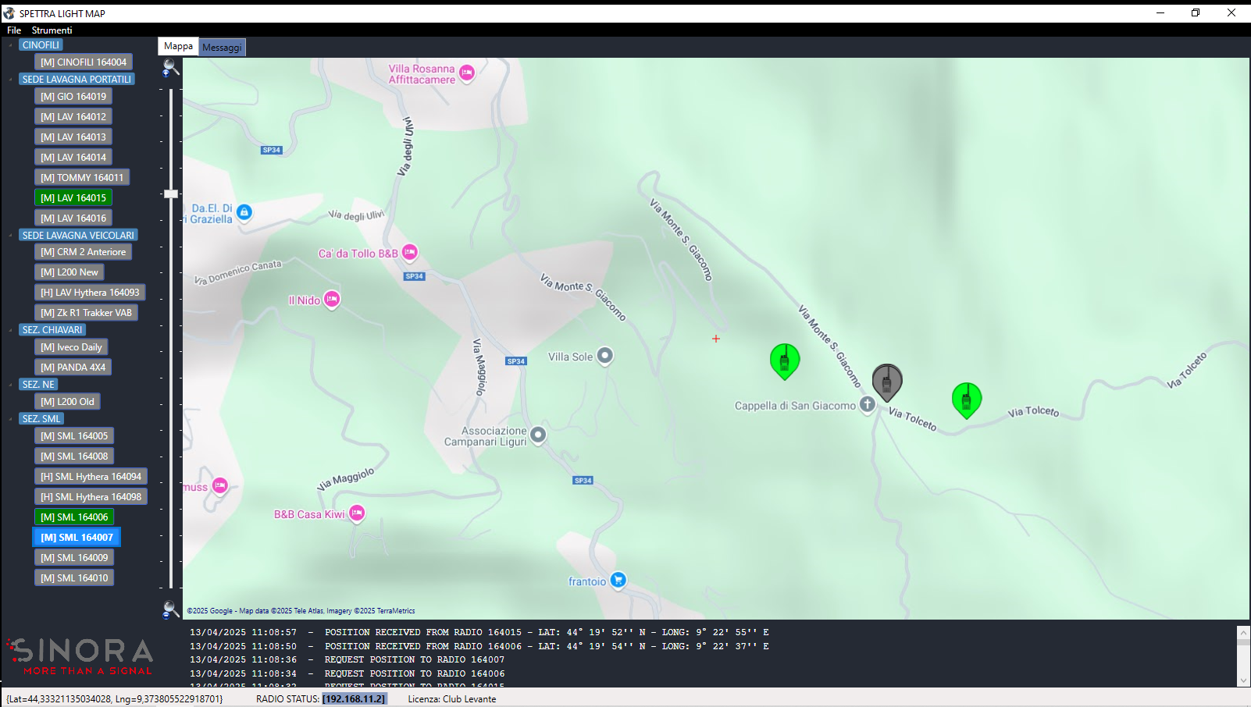Screen dimensions: 1251x707
Task: Click the frantoio shopping cart pin
Action: pyautogui.click(x=618, y=580)
